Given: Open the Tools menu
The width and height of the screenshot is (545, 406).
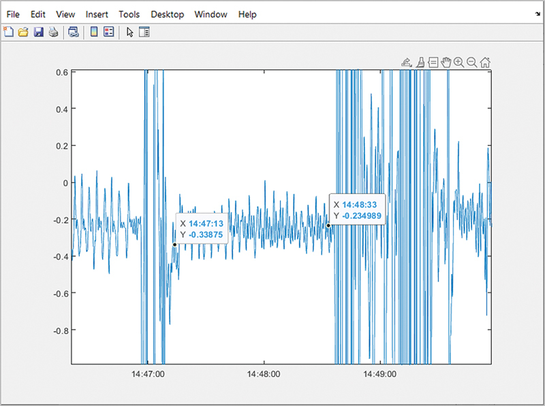Looking at the screenshot, I should tap(129, 14).
